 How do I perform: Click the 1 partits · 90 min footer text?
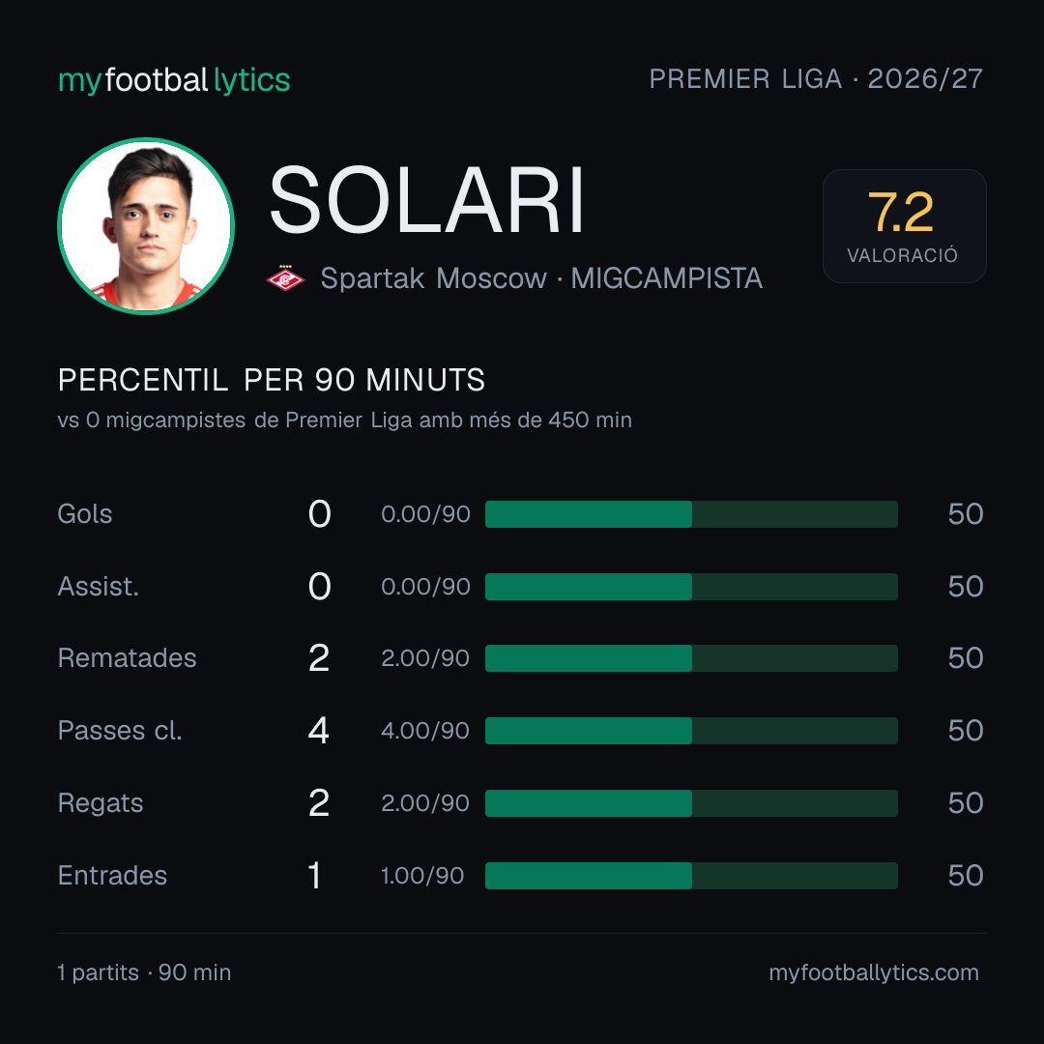tap(144, 972)
